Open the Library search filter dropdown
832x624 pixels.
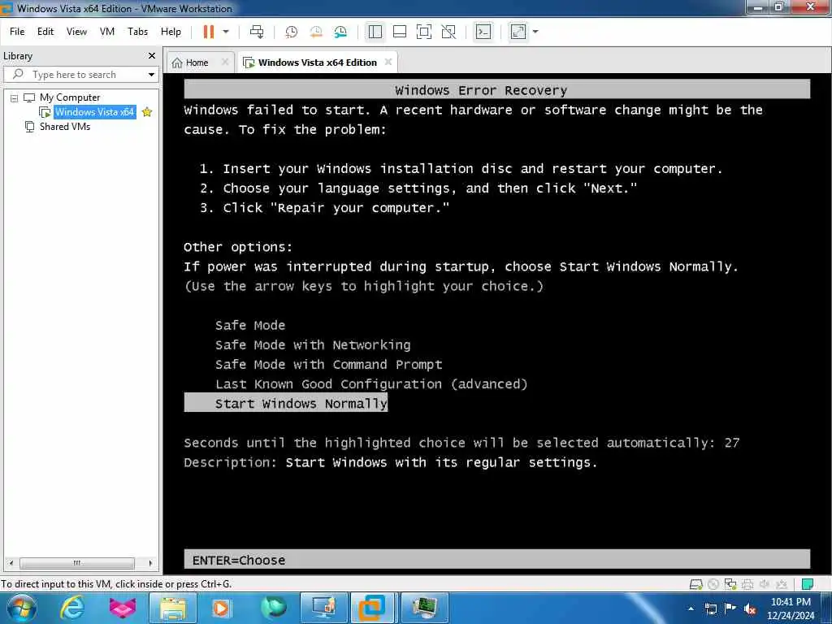point(152,75)
